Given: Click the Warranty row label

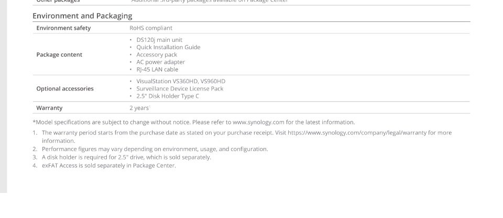Looking at the screenshot, I should tap(49, 108).
